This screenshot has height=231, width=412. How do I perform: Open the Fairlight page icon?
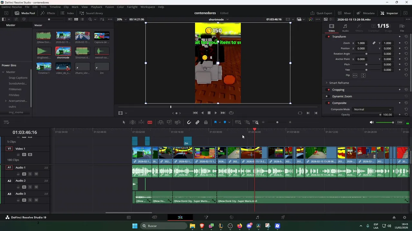pos(257,217)
